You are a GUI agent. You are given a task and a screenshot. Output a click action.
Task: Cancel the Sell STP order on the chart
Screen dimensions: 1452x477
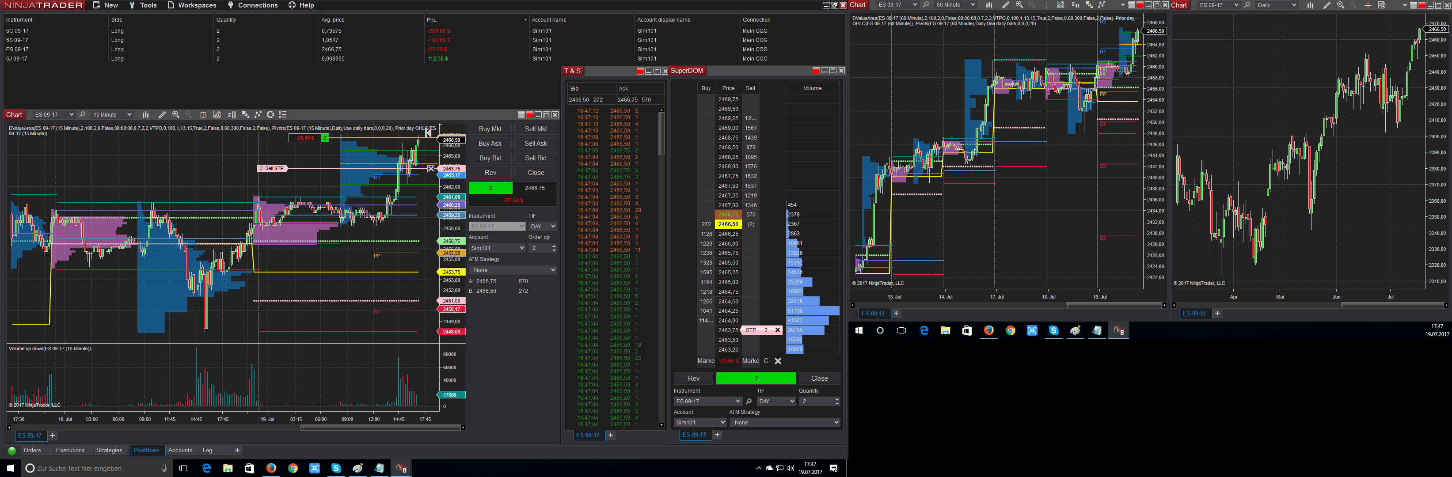click(x=431, y=168)
